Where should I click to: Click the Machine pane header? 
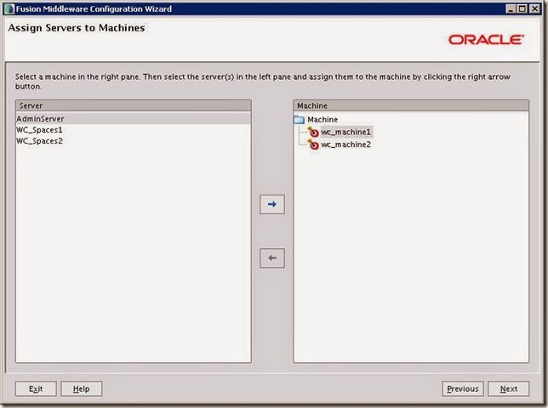411,105
